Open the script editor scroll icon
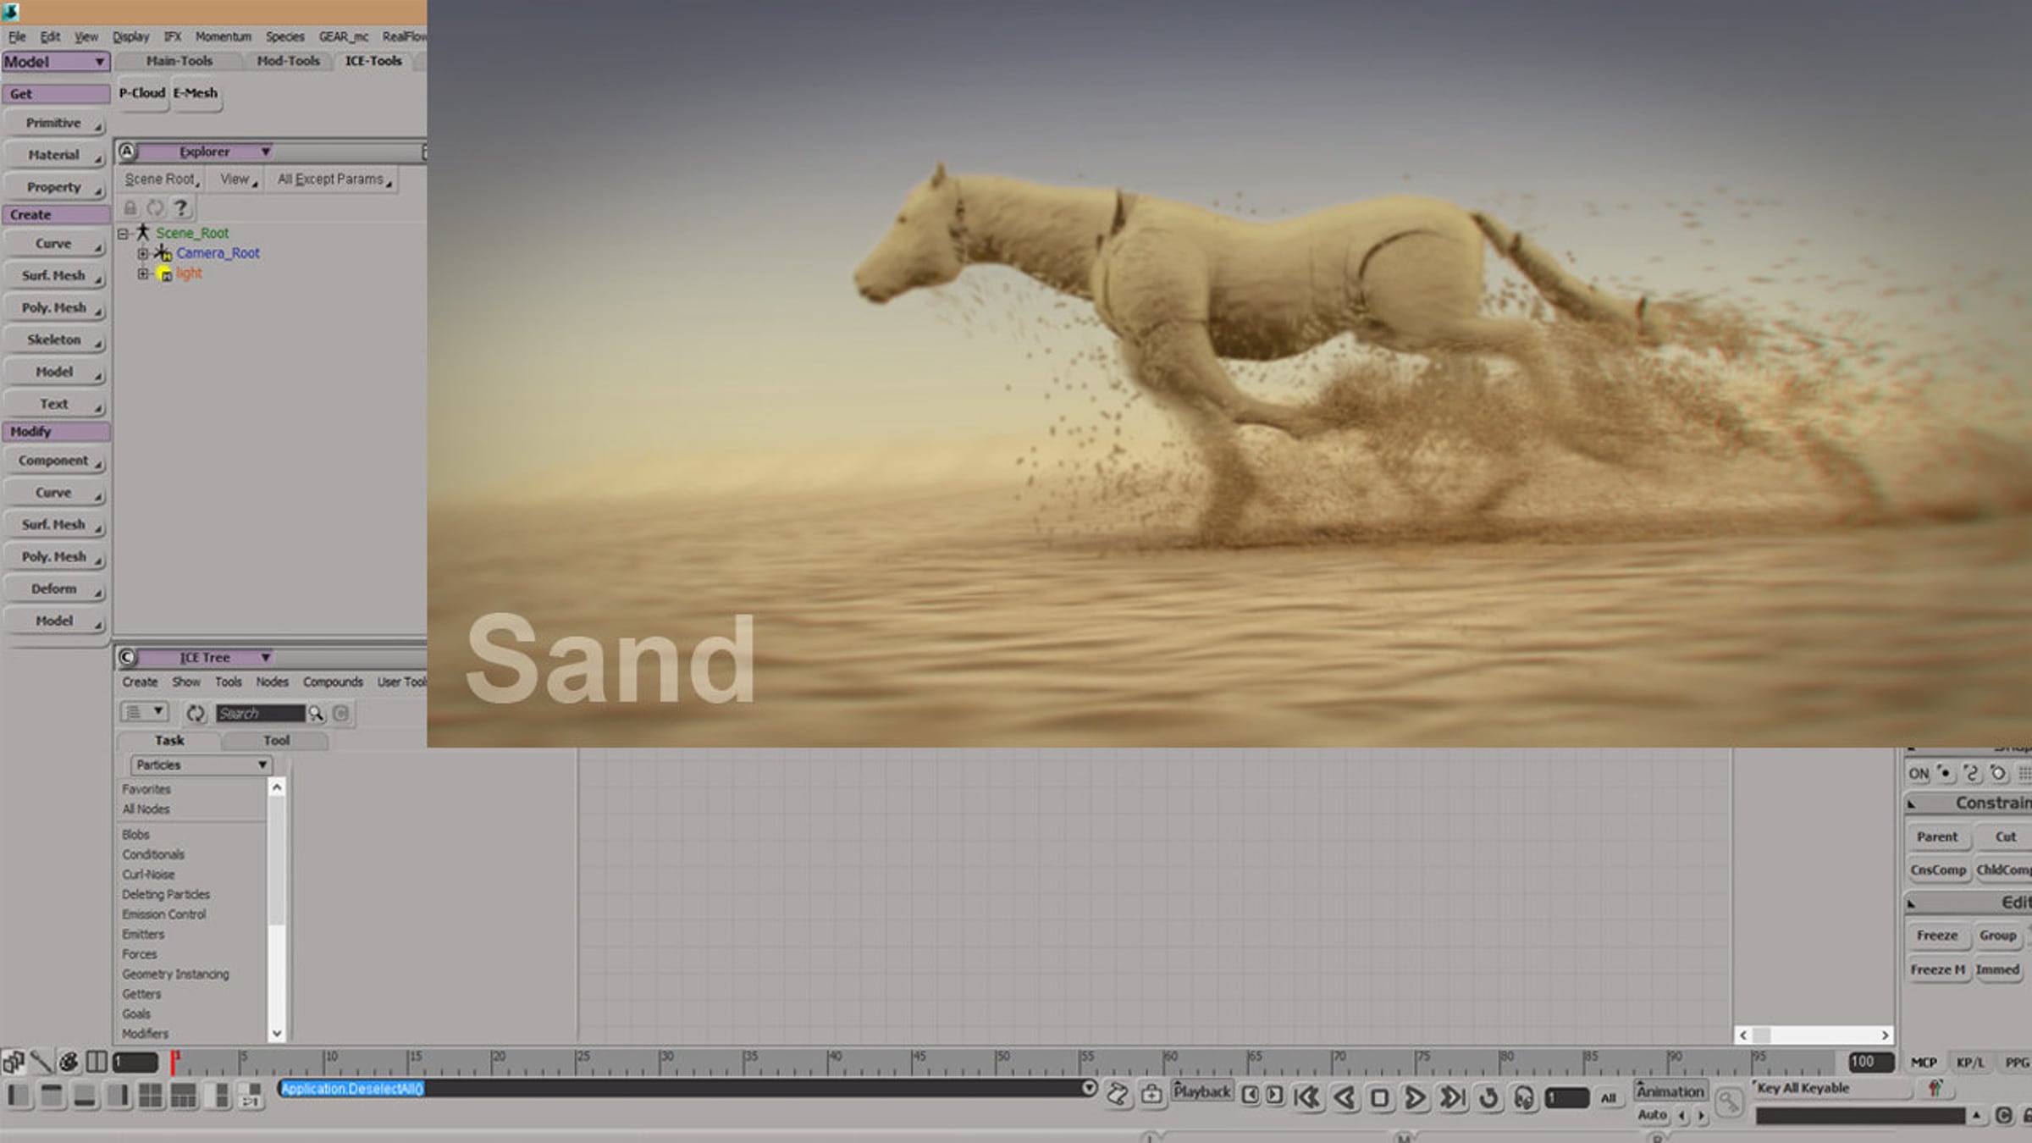This screenshot has width=2032, height=1143. (x=1118, y=1094)
